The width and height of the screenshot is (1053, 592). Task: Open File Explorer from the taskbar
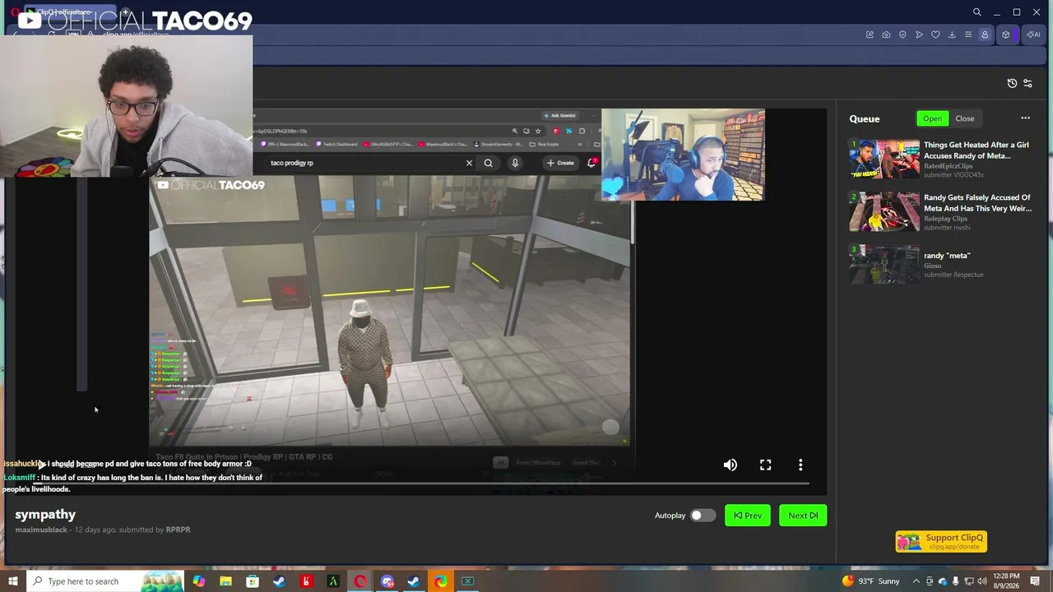coord(225,581)
